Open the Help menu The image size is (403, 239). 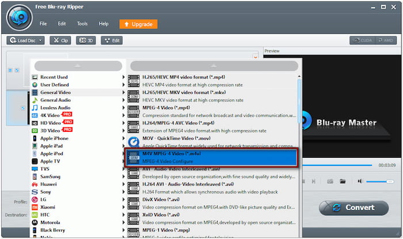pyautogui.click(x=104, y=24)
